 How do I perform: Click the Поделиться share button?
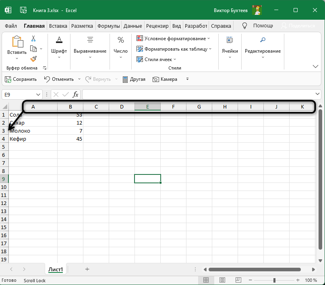tap(298, 26)
